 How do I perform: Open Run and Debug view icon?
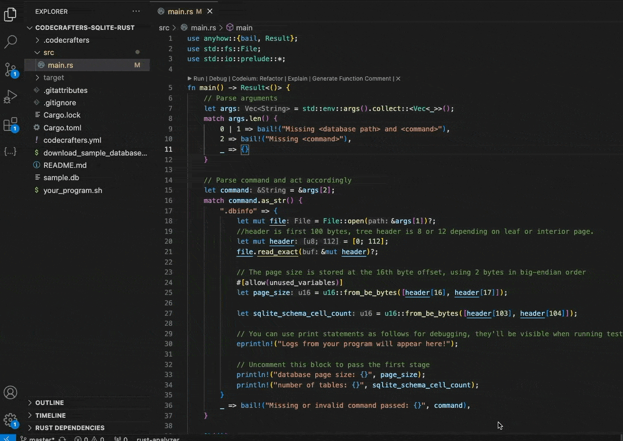click(x=10, y=97)
